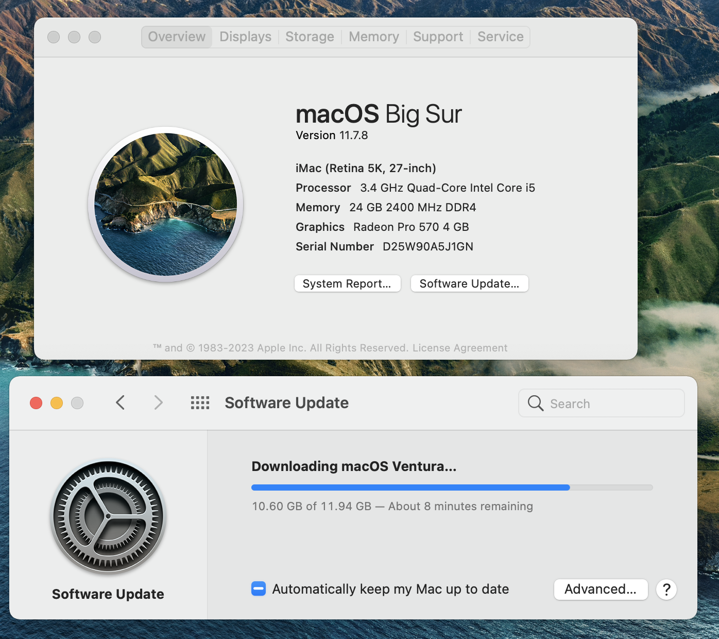Viewport: 719px width, 639px height.
Task: Click the 3.4 GHz Quad-Core Intel Core i5 value
Action: point(448,188)
